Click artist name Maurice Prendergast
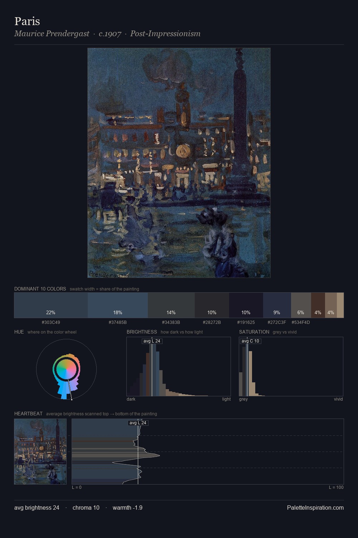Screen dimensions: 358x538 (52, 34)
